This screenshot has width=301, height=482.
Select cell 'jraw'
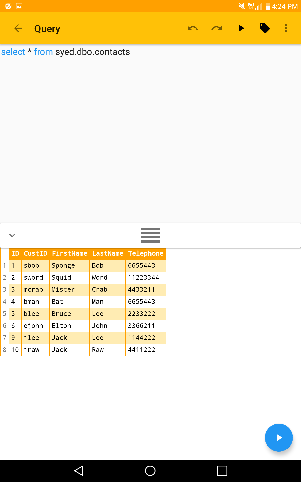35,350
